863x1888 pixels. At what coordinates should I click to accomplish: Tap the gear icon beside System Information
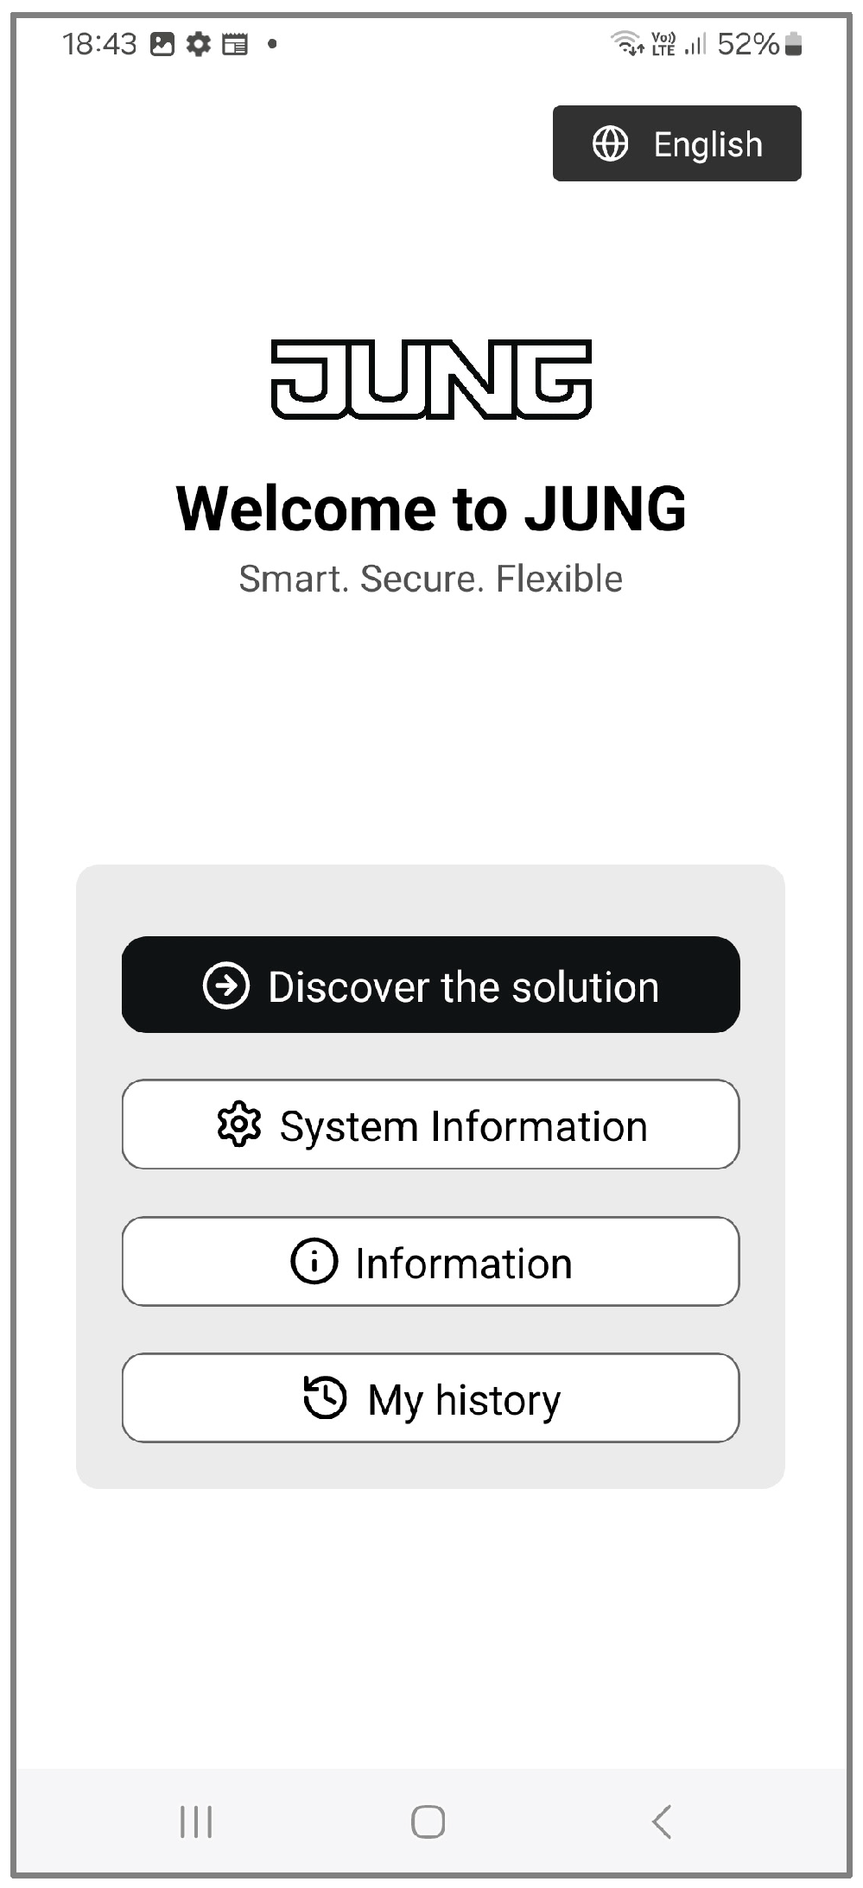pyautogui.click(x=239, y=1125)
